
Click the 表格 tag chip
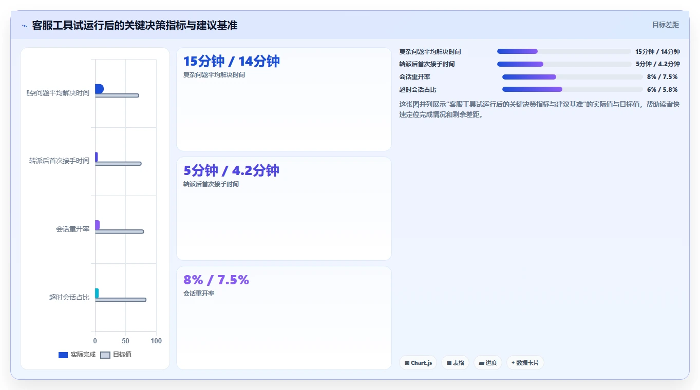pyautogui.click(x=455, y=363)
